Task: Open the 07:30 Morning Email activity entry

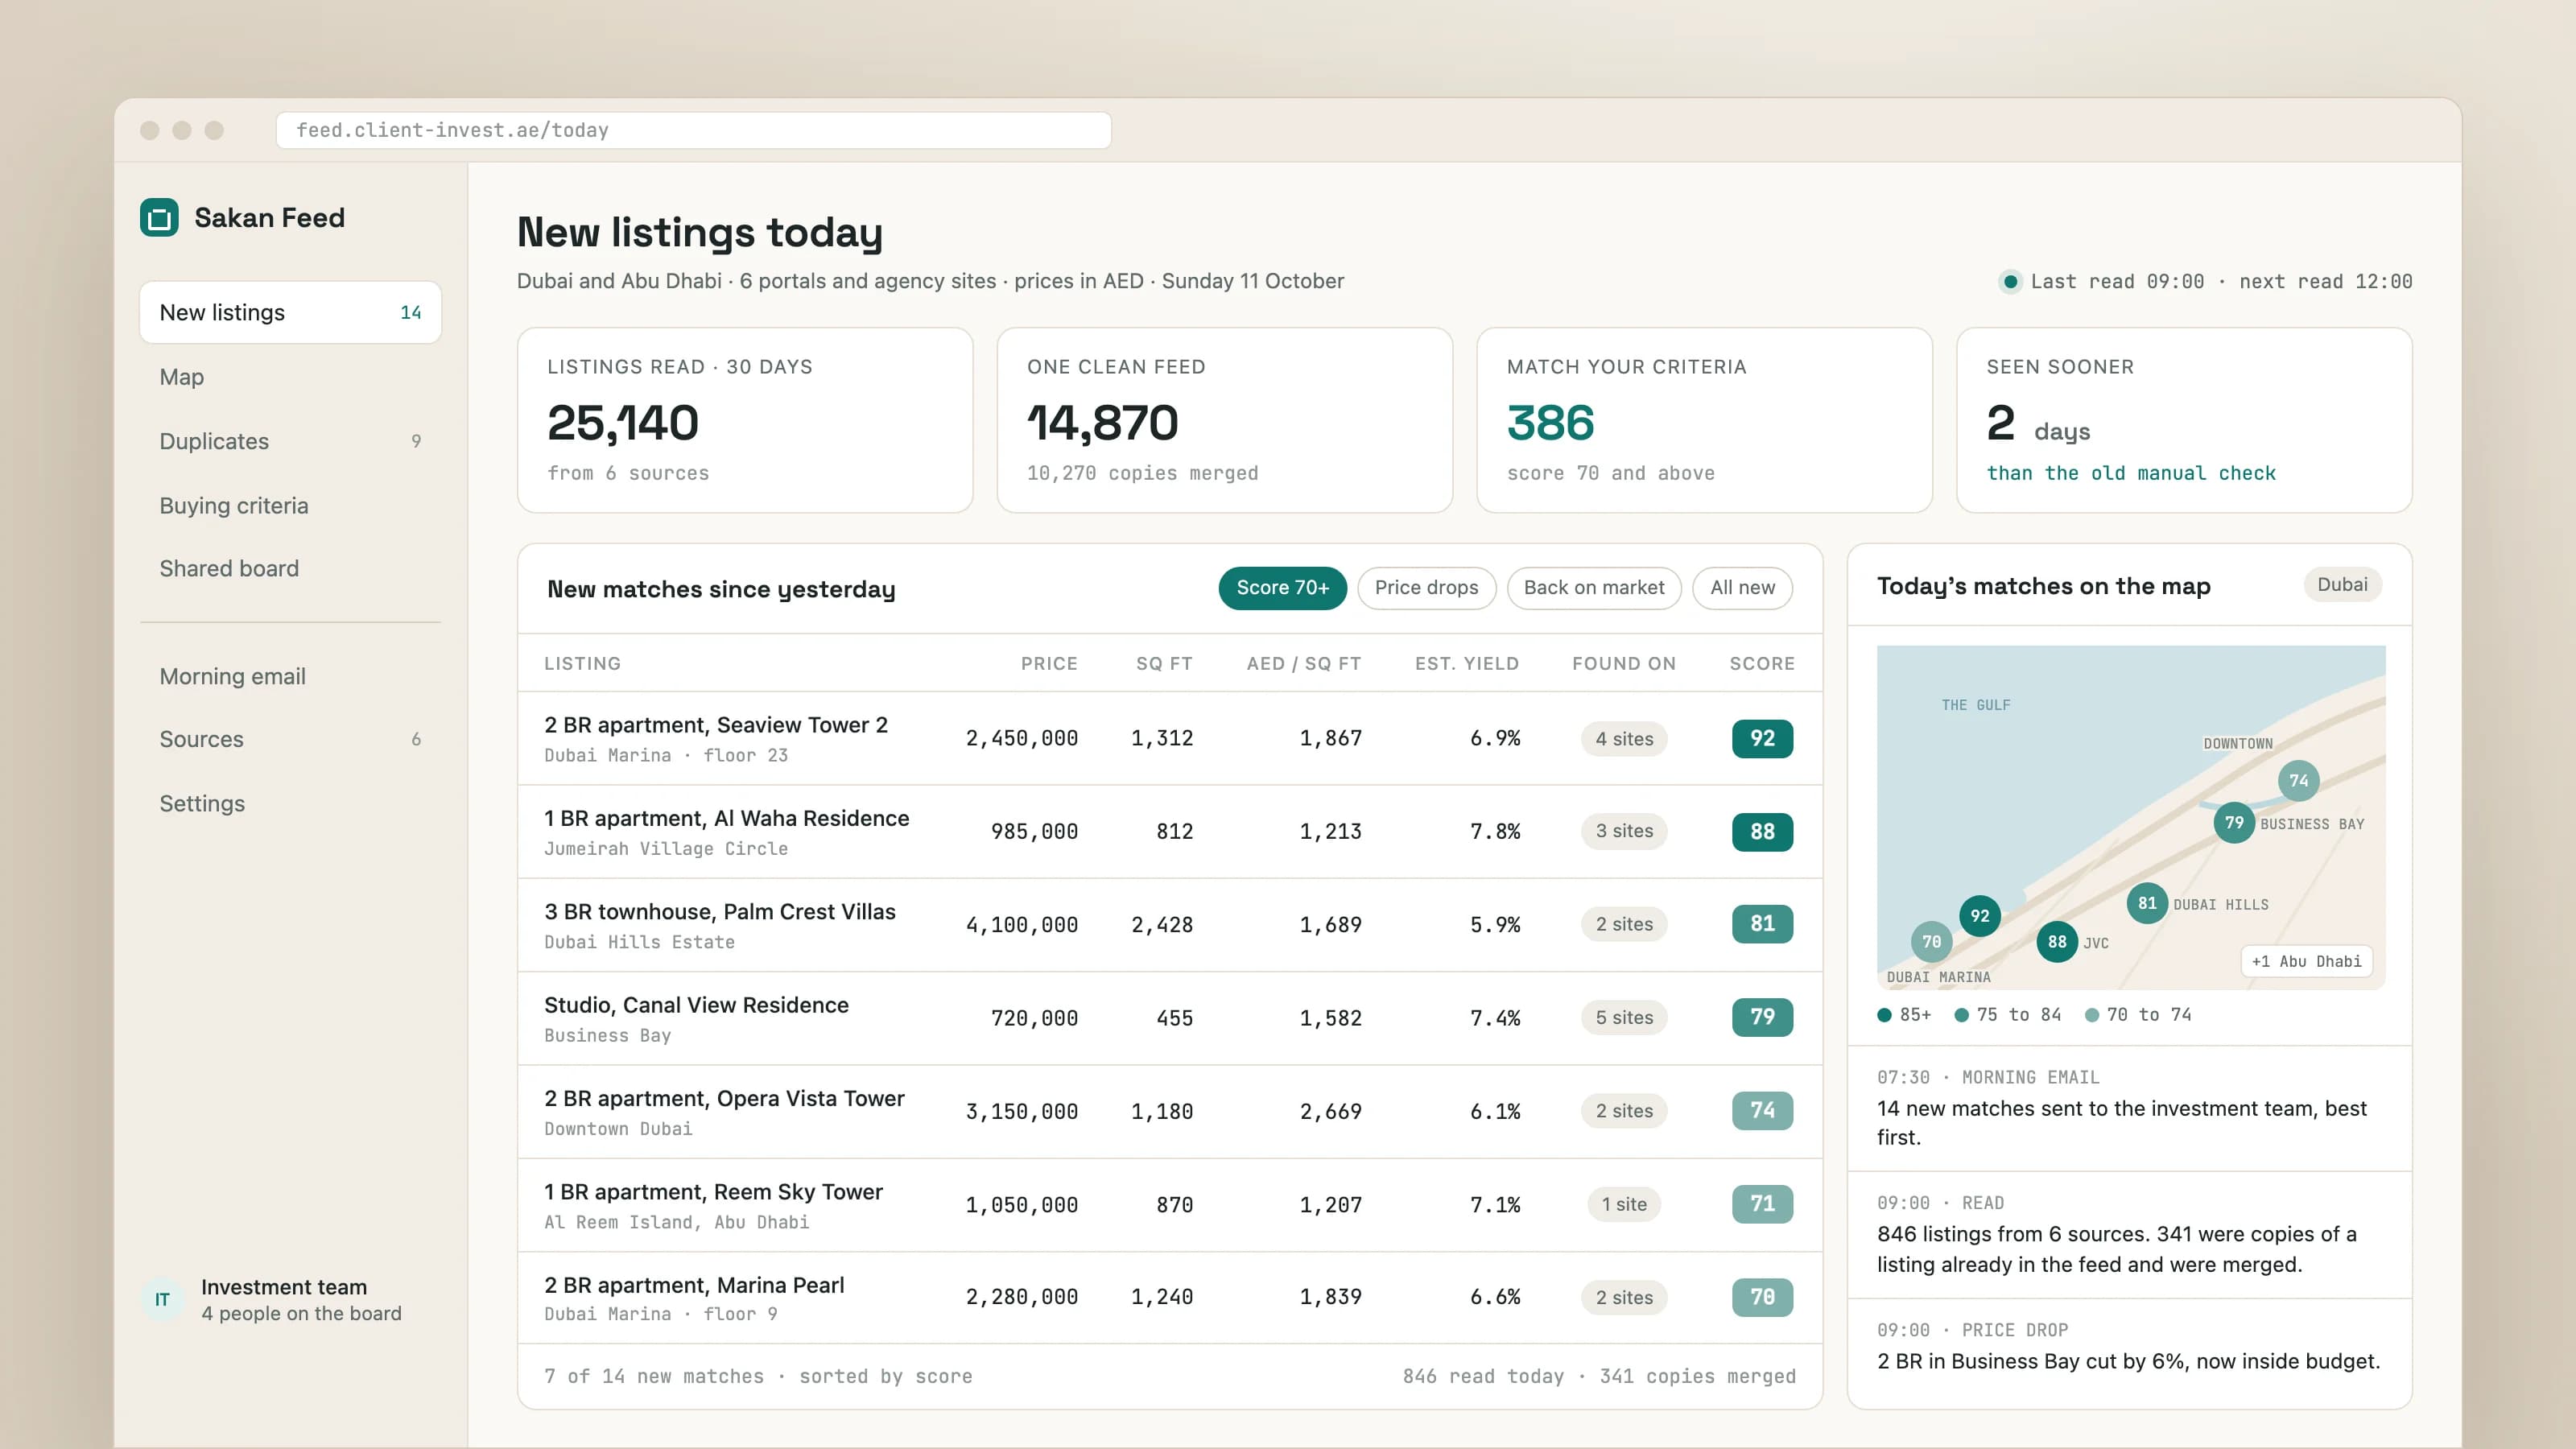Action: click(x=2130, y=1108)
